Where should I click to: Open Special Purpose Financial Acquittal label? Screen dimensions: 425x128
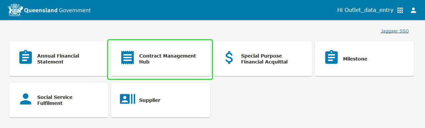point(264,59)
